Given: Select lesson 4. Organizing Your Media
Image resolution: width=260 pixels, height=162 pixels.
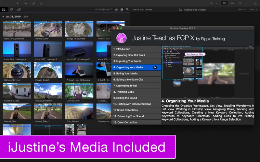Looking at the screenshot, I should (136, 67).
